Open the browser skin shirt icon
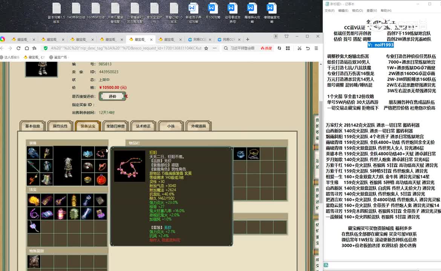 click(x=286, y=36)
